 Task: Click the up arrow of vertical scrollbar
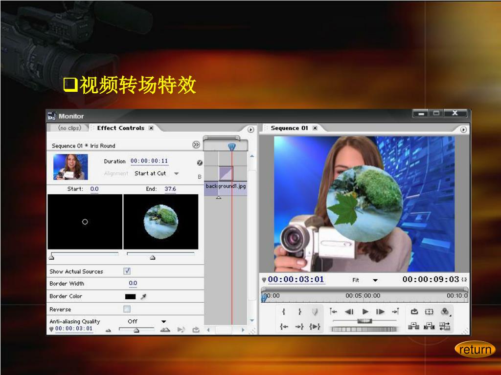point(252,156)
